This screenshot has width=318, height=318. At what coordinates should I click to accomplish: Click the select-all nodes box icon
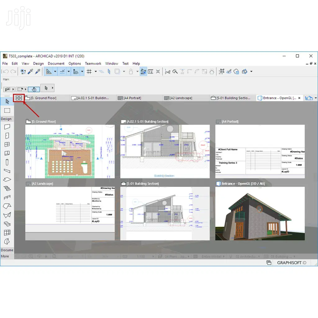[221, 71]
